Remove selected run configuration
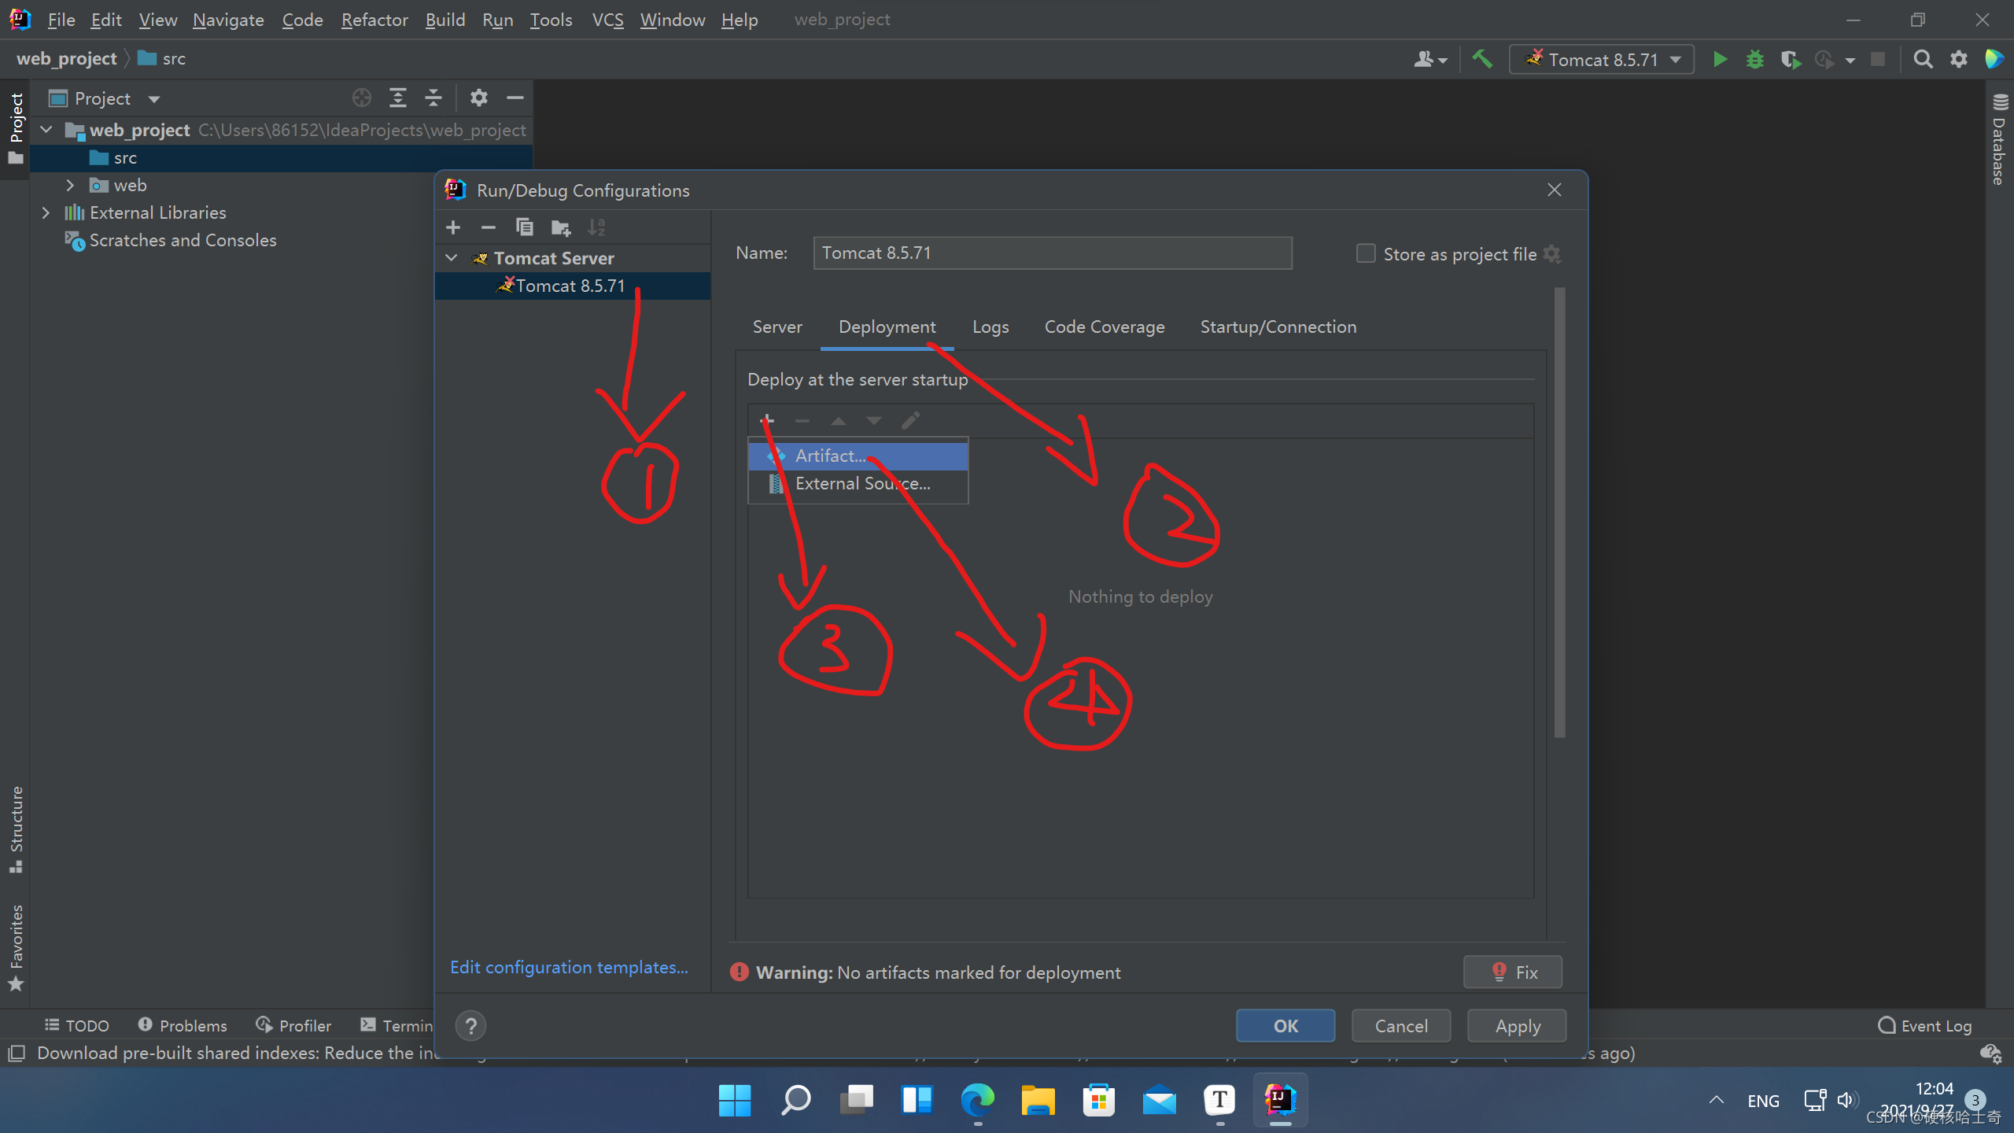Screen dimensions: 2014x1133 (x=489, y=227)
